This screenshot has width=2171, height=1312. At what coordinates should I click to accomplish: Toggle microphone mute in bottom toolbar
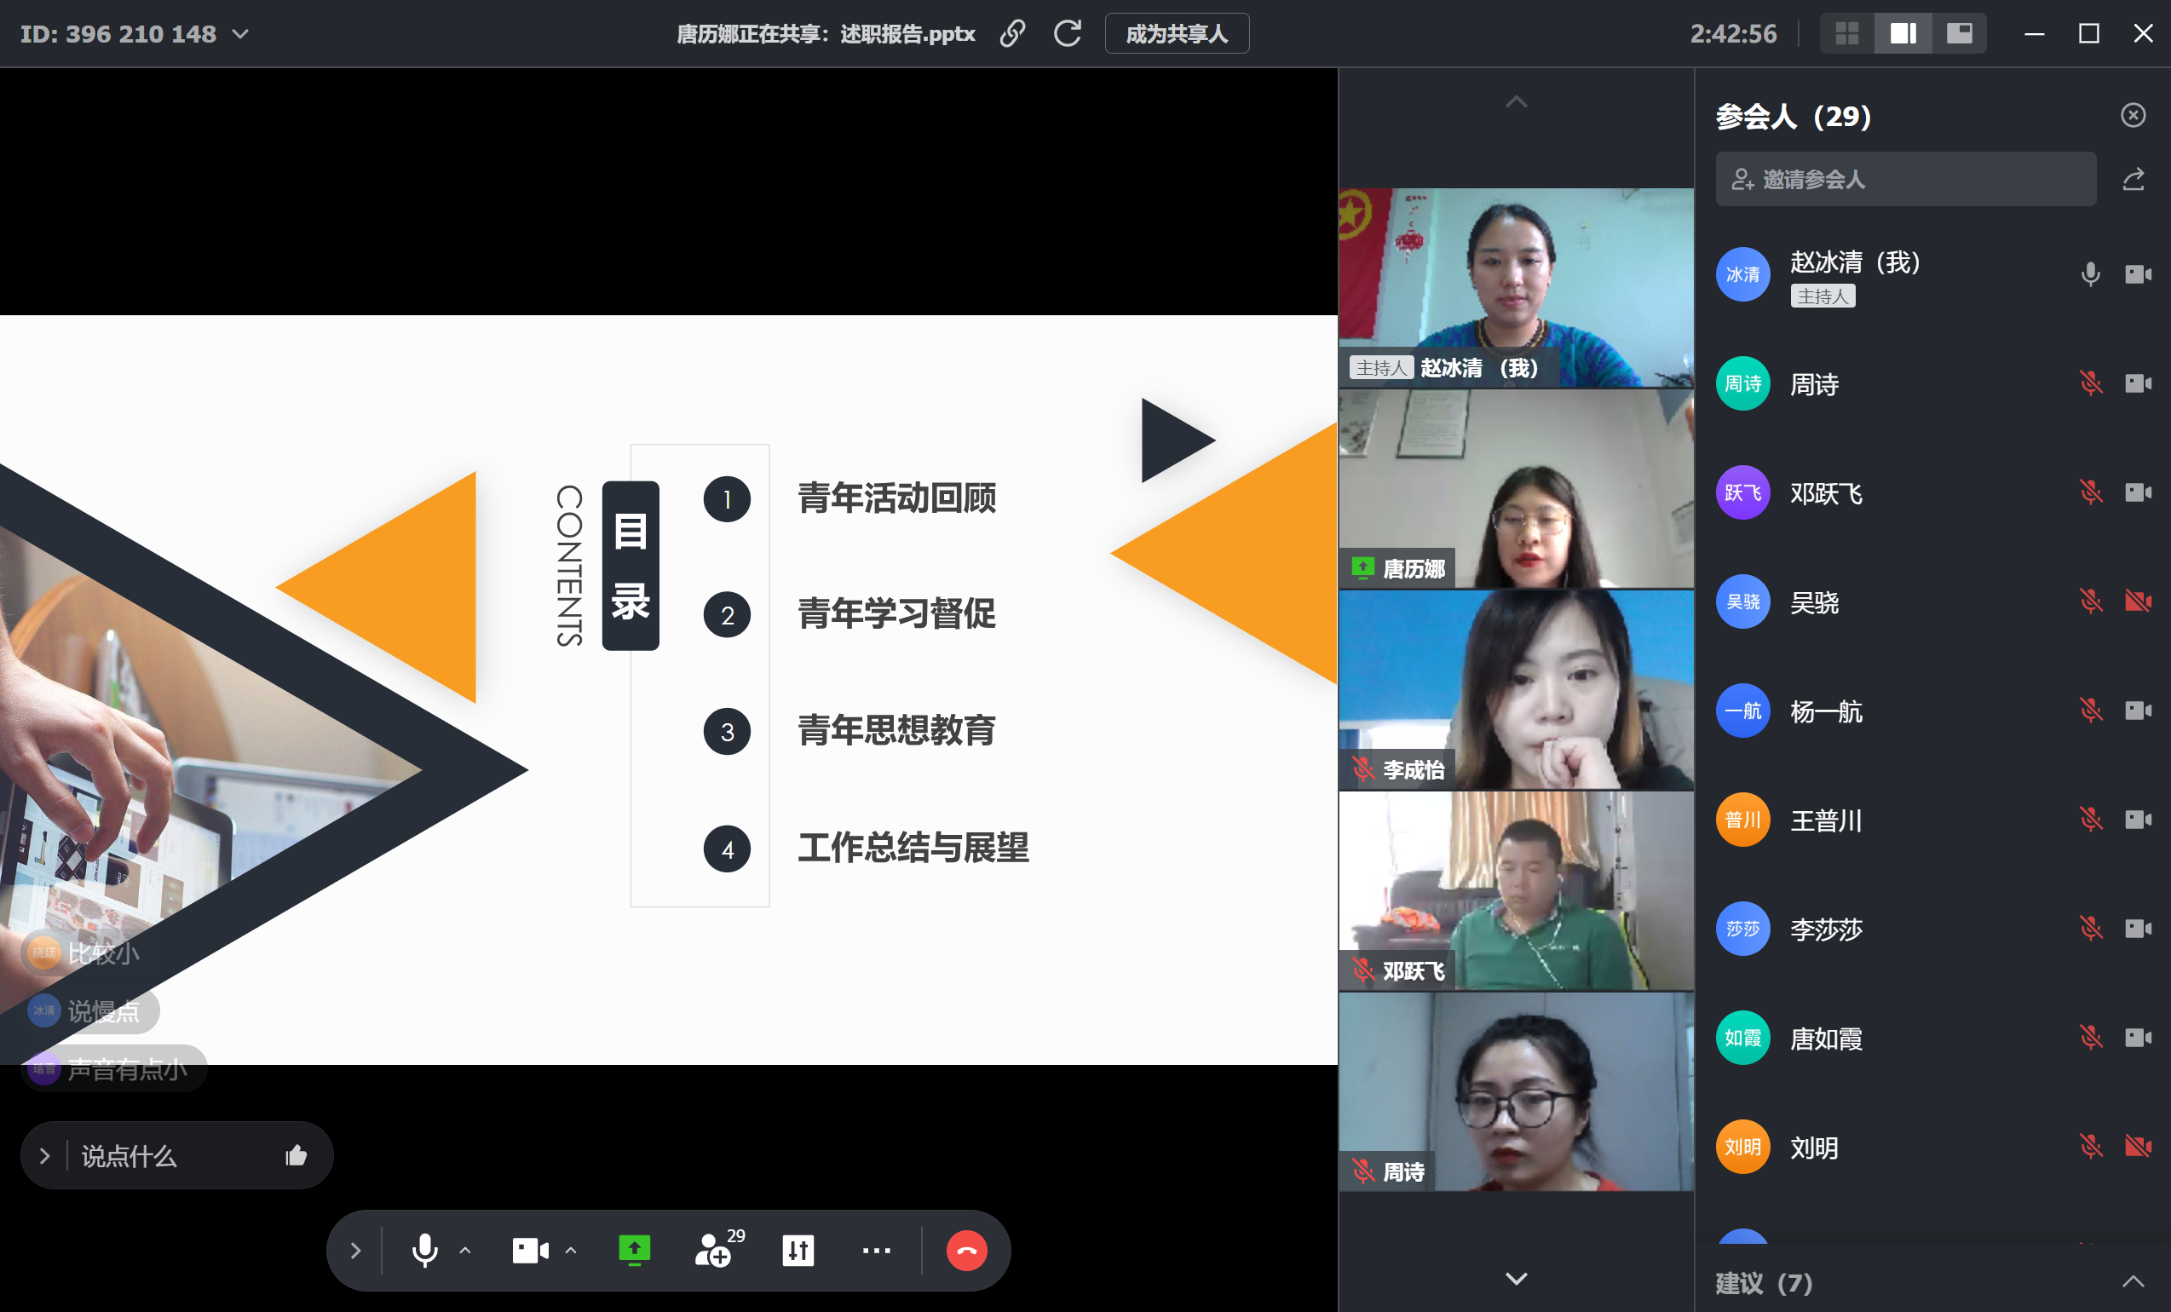[x=424, y=1250]
